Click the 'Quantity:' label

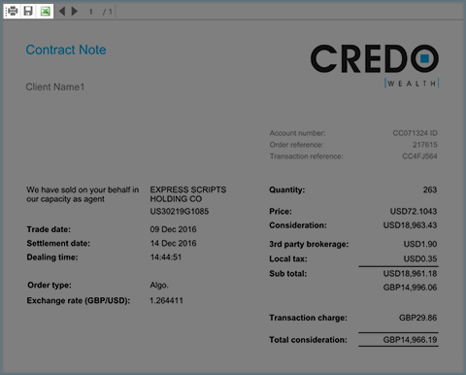point(287,190)
